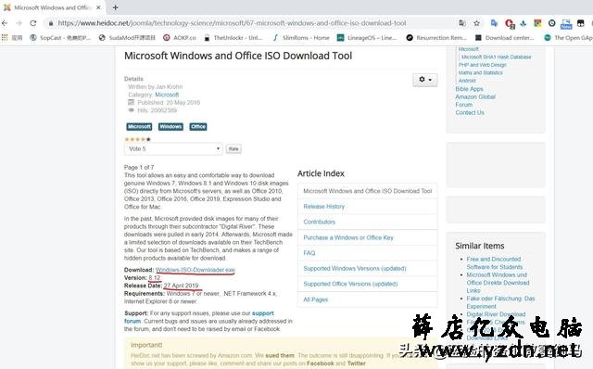Open Fake oder Fälschung: Das Experiment
This screenshot has height=369, width=593.
(x=500, y=302)
